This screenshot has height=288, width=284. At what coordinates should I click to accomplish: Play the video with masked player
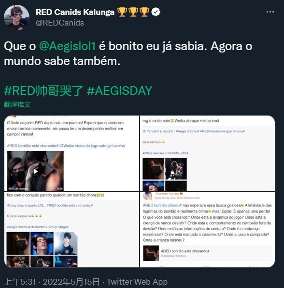pyautogui.click(x=36, y=171)
